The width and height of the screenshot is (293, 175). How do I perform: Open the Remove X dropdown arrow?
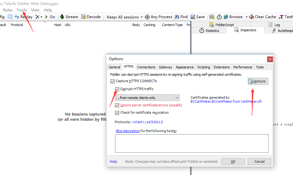tap(41, 17)
